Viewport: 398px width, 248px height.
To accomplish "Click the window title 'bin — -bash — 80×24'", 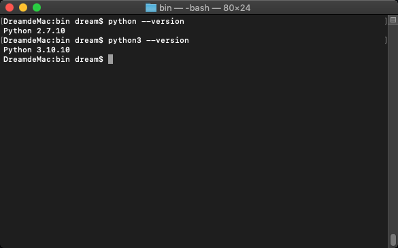I will (205, 8).
